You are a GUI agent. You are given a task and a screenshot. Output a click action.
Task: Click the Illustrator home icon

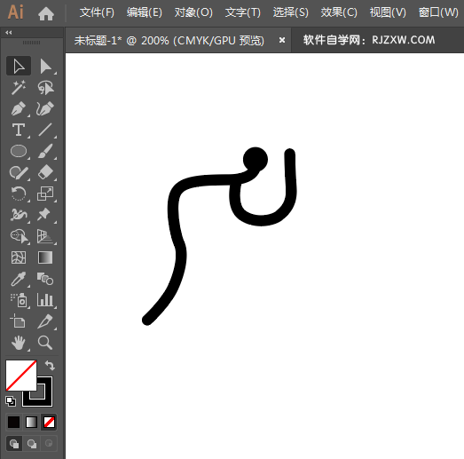[46, 13]
